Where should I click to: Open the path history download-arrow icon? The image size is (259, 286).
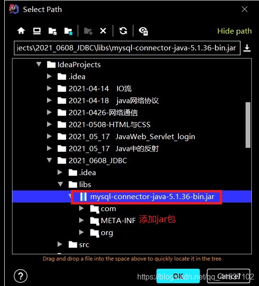pos(247,48)
